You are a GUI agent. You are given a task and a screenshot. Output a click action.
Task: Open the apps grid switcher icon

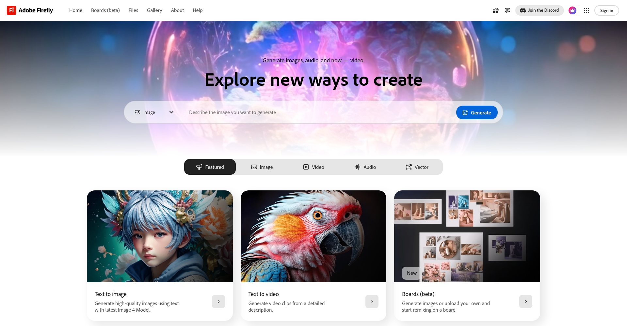pos(587,10)
